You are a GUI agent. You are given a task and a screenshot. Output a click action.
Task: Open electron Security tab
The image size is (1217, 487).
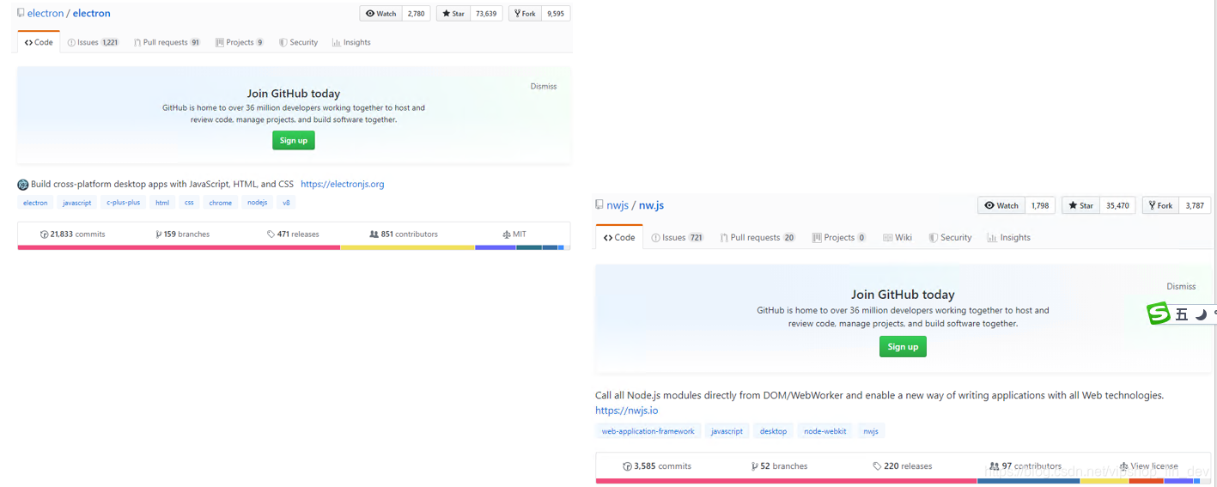[299, 42]
